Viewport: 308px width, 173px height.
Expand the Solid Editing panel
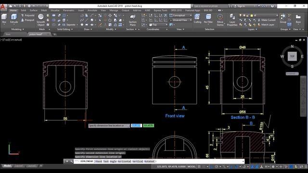(65, 29)
